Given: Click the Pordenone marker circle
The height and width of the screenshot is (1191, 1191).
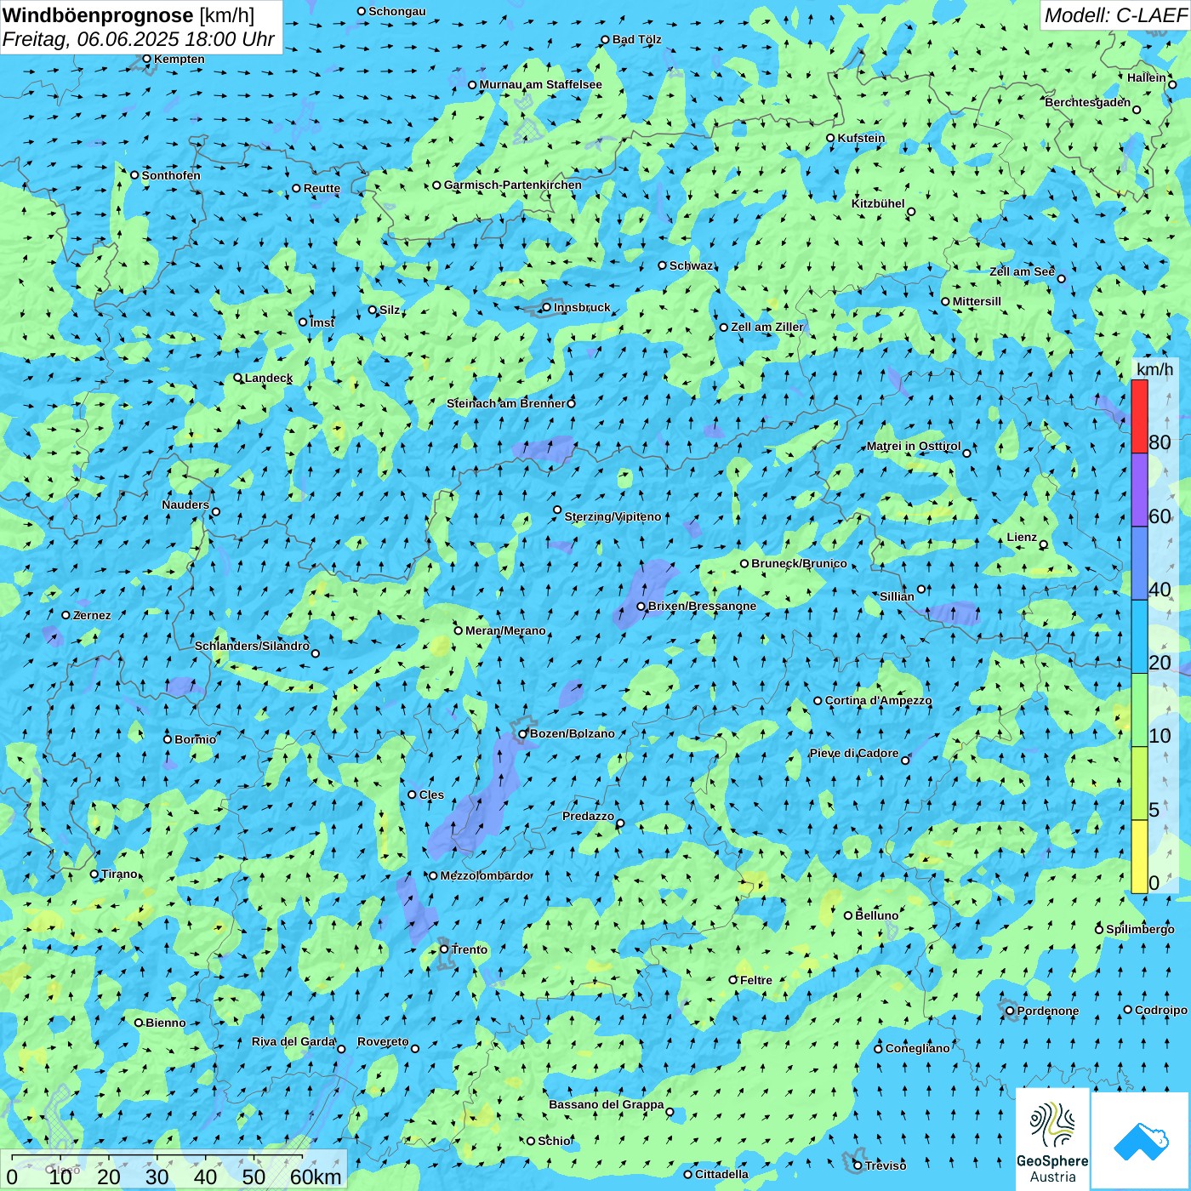Looking at the screenshot, I should pos(1010,1011).
